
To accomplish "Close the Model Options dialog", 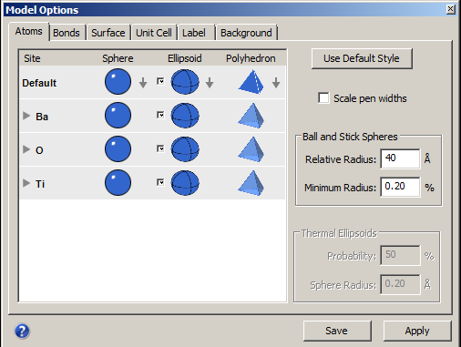I will point(451,9).
